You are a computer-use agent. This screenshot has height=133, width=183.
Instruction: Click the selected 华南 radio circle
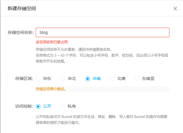[x=88, y=79]
